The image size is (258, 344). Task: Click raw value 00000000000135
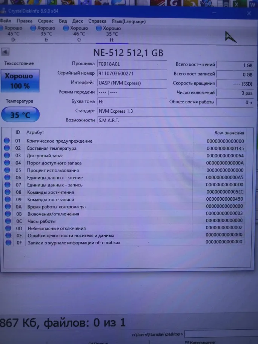pos(225,148)
